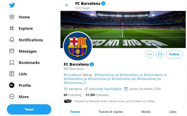Screen dimensions: 187x116
Task: Message FC Barcelona via envelope button
Action: point(160,54)
